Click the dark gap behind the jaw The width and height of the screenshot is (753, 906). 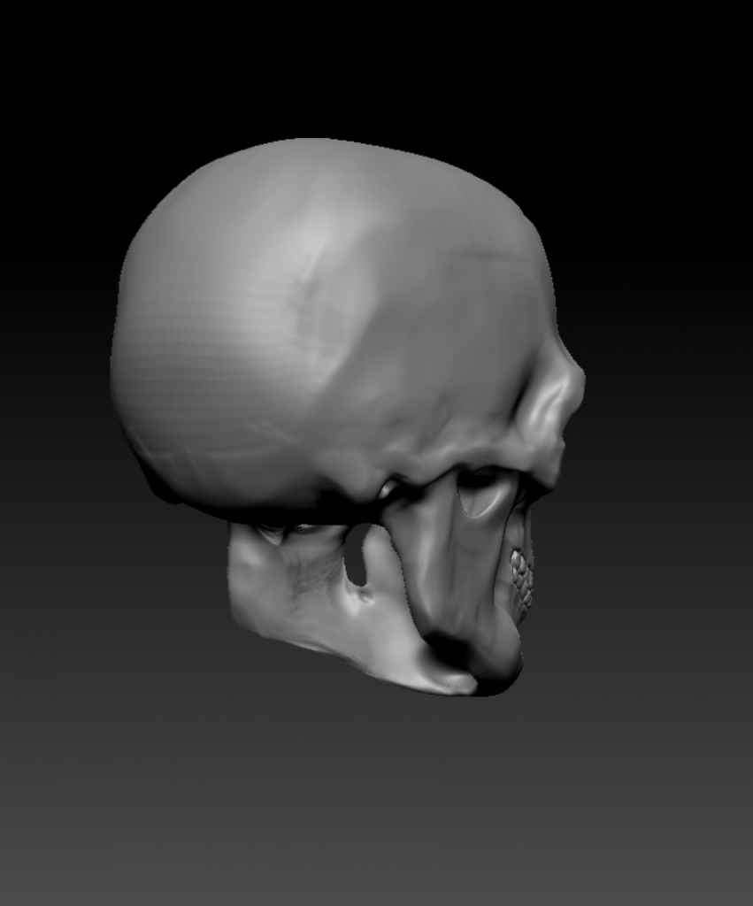(357, 556)
